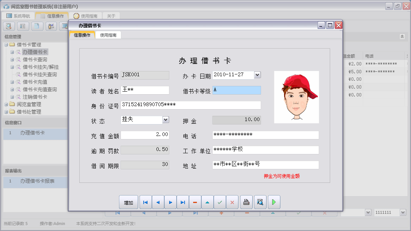Click the 增加 button

click(128, 202)
